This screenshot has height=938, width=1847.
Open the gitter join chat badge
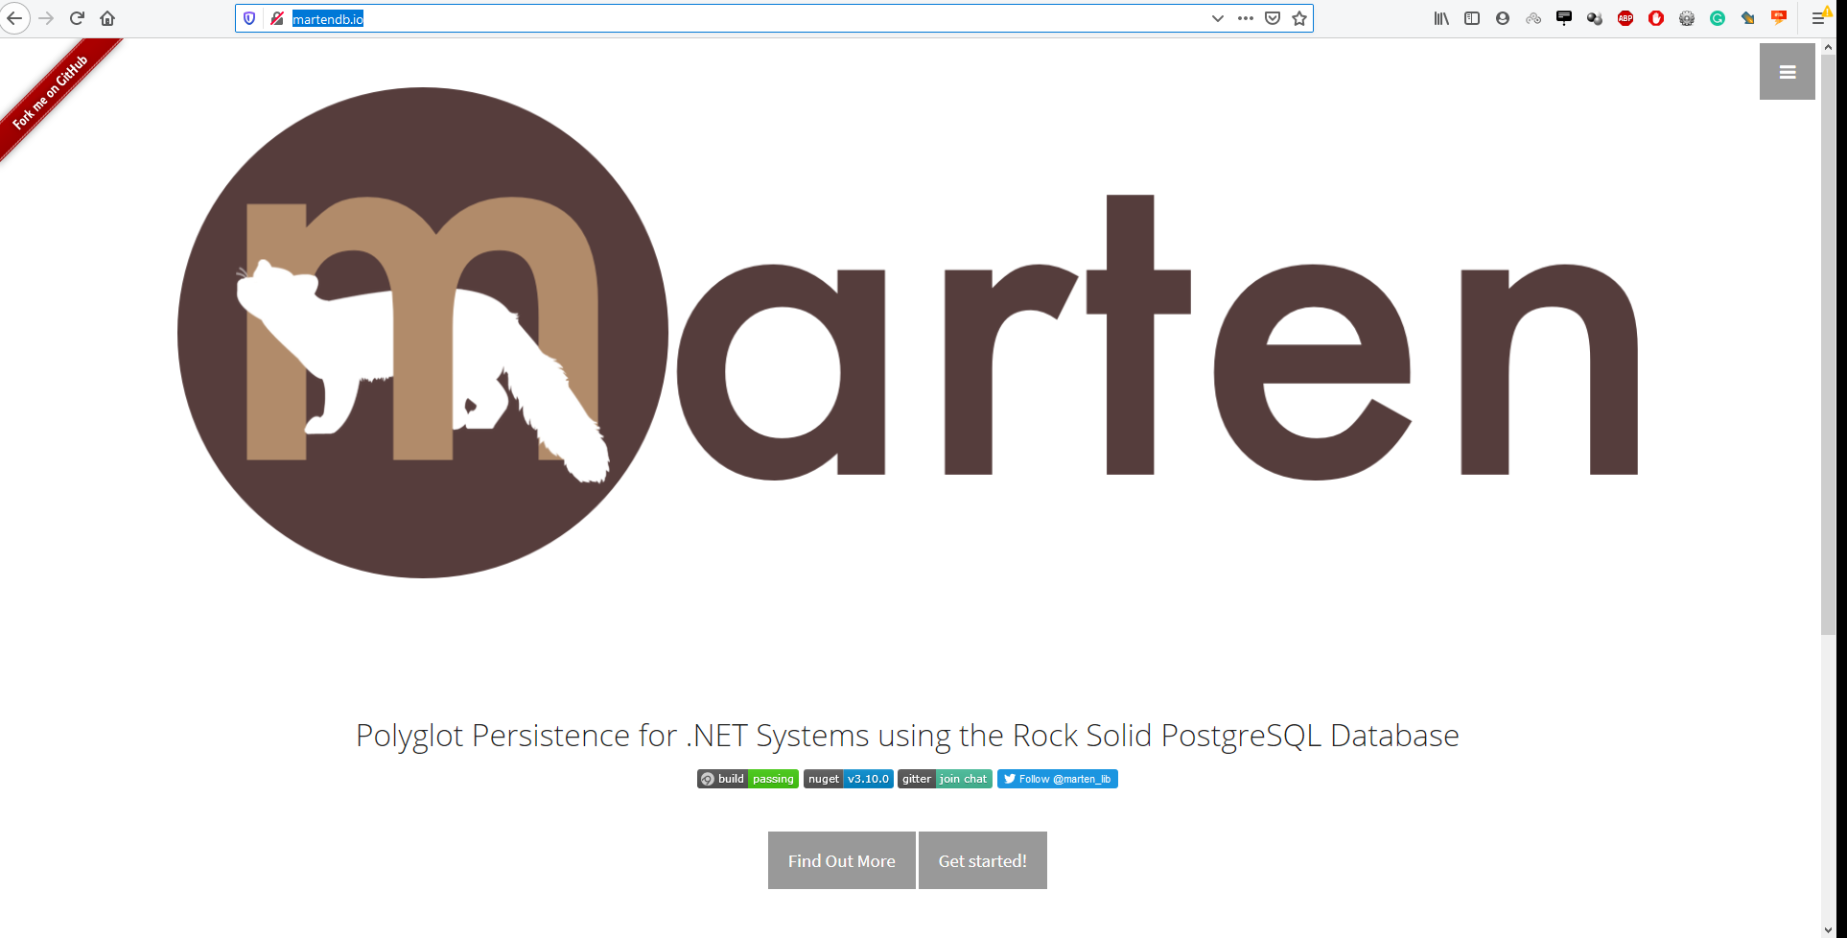click(945, 779)
